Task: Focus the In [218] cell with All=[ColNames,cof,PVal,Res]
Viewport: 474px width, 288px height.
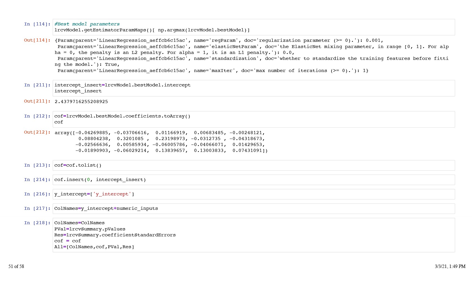Action: (x=253, y=235)
